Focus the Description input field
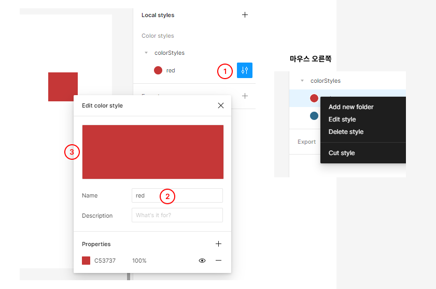Image resolution: width=436 pixels, height=289 pixels. (177, 215)
